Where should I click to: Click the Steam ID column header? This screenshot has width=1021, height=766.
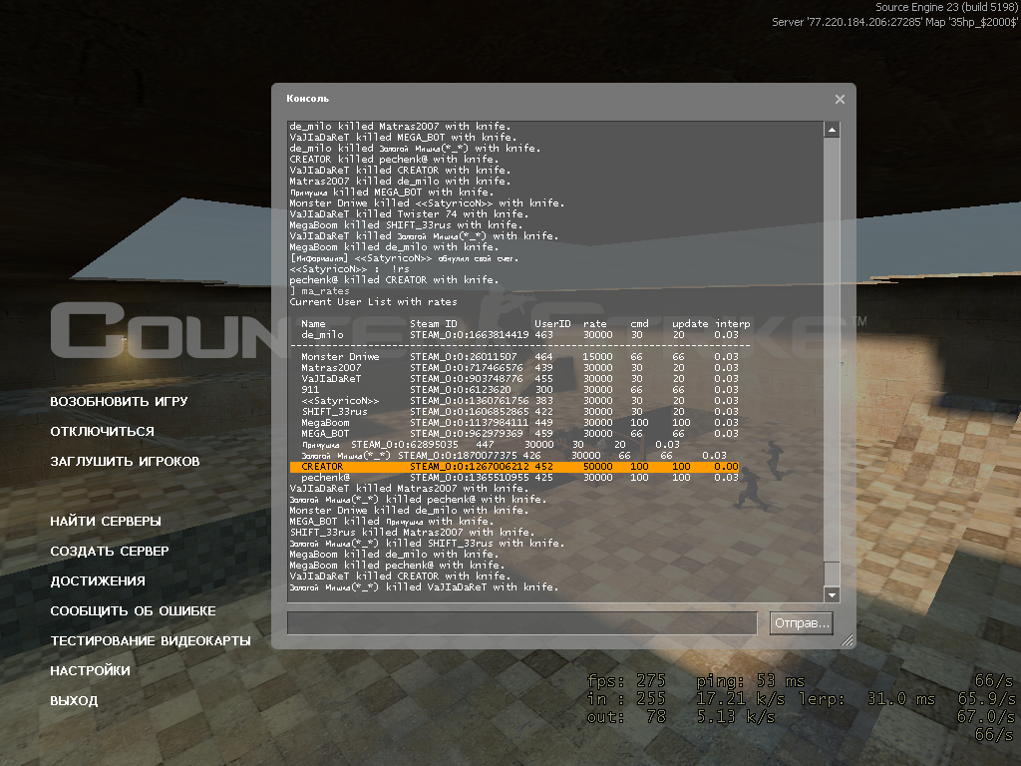click(434, 324)
